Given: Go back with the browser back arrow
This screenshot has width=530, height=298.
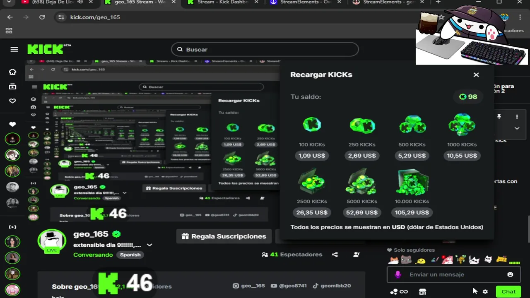Looking at the screenshot, I should pos(10,17).
